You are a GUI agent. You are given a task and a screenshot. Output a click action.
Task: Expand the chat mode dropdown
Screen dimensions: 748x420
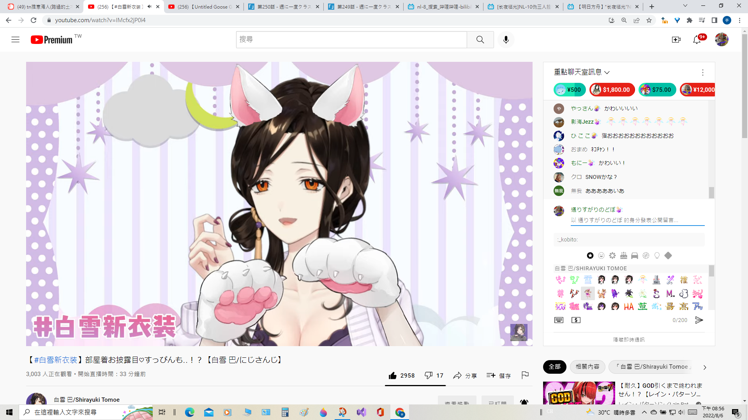(582, 72)
